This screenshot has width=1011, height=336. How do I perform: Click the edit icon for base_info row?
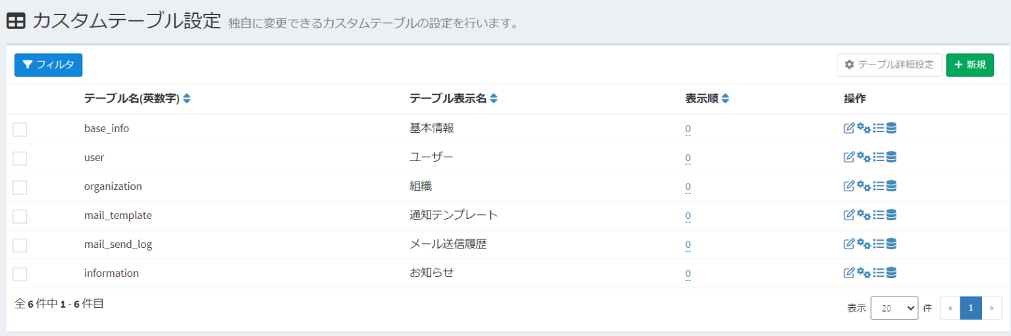pos(849,128)
